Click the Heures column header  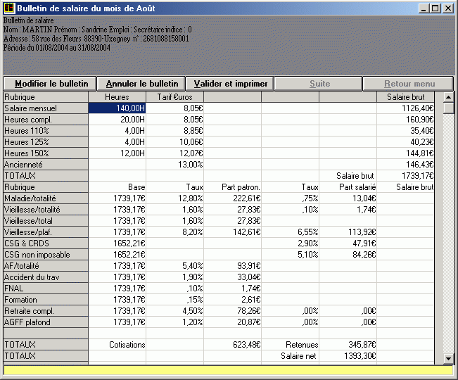[117, 96]
